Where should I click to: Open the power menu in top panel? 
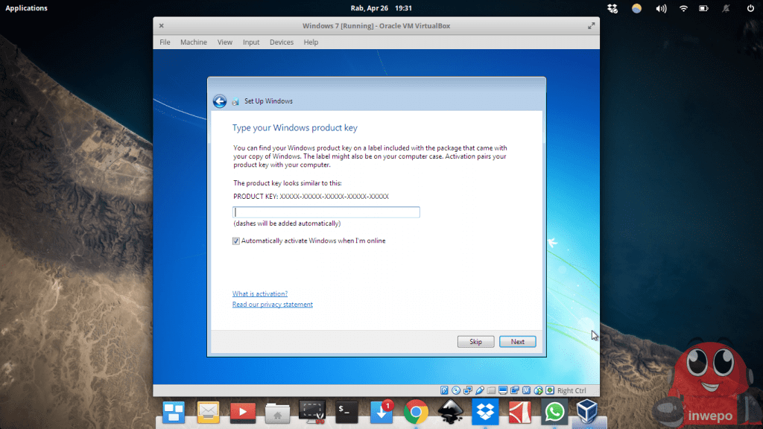click(x=750, y=8)
